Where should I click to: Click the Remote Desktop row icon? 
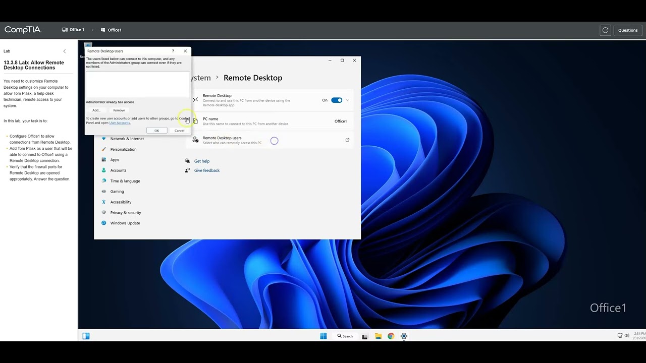point(195,100)
